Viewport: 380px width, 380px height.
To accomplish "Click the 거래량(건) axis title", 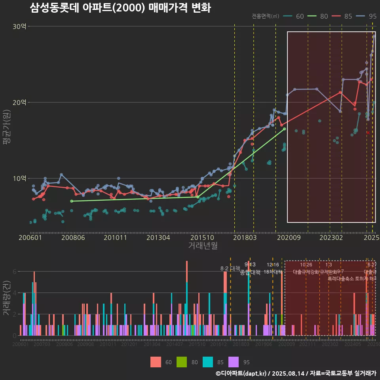I will [6, 298].
